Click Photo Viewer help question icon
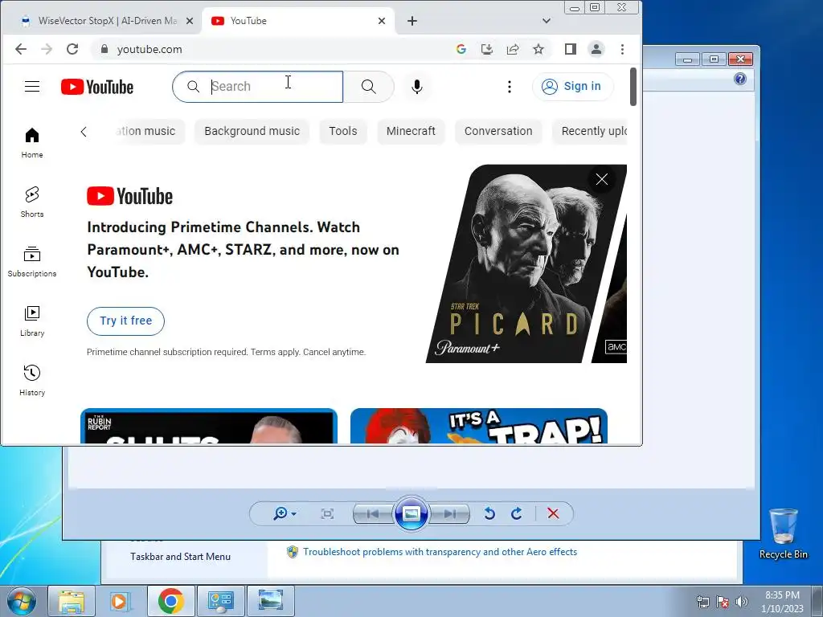This screenshot has height=617, width=823. [x=740, y=80]
